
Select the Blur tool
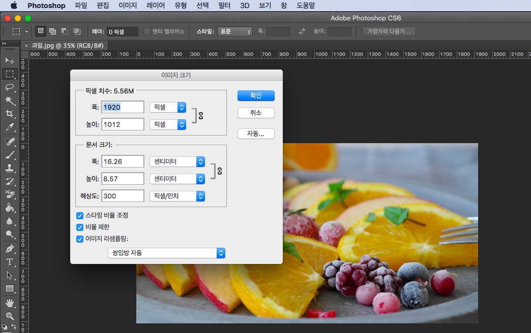point(10,221)
